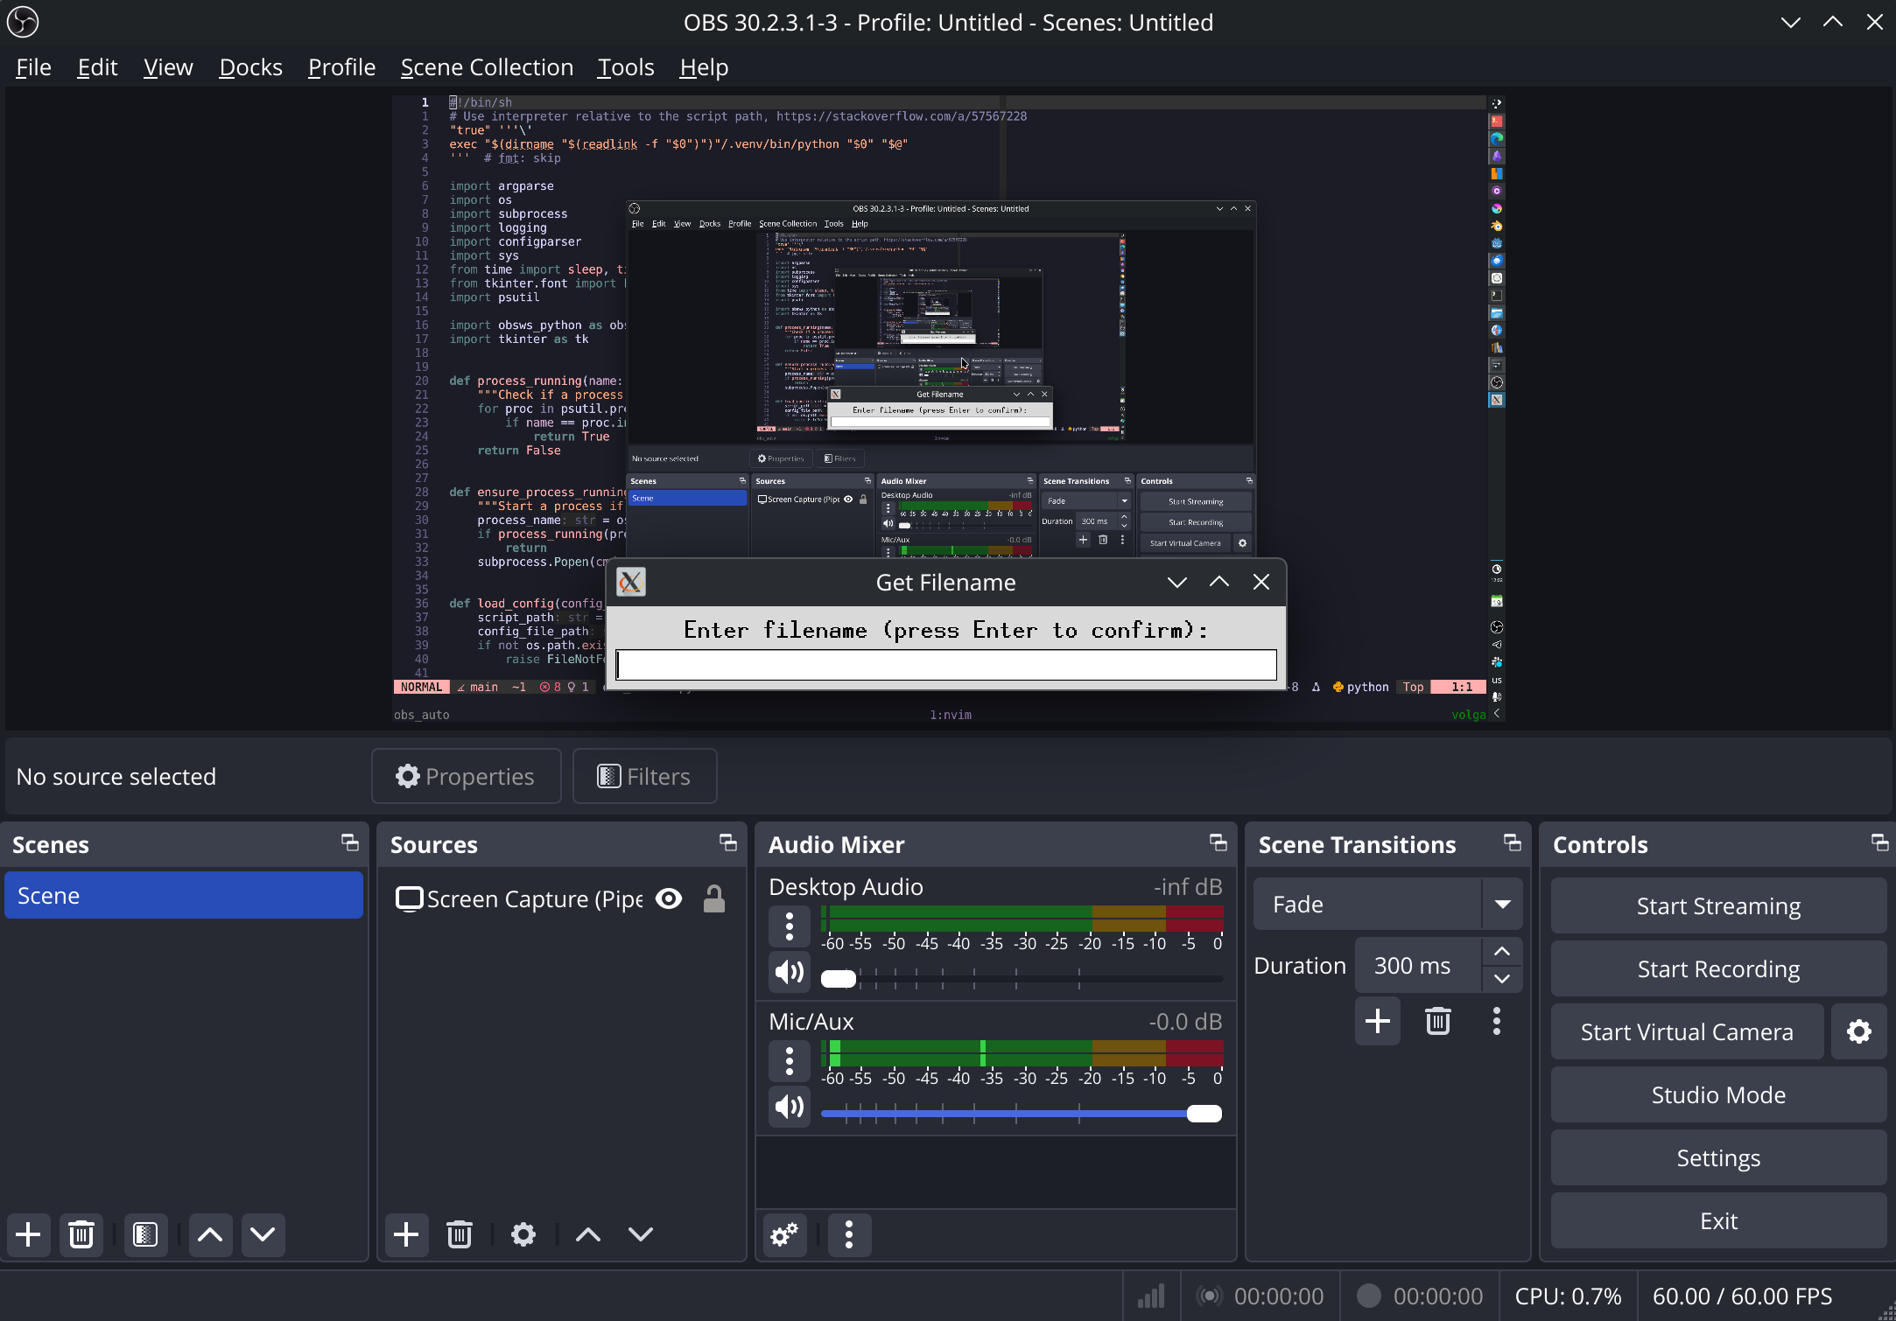Open the Tools menu
This screenshot has width=1896, height=1321.
624,66
